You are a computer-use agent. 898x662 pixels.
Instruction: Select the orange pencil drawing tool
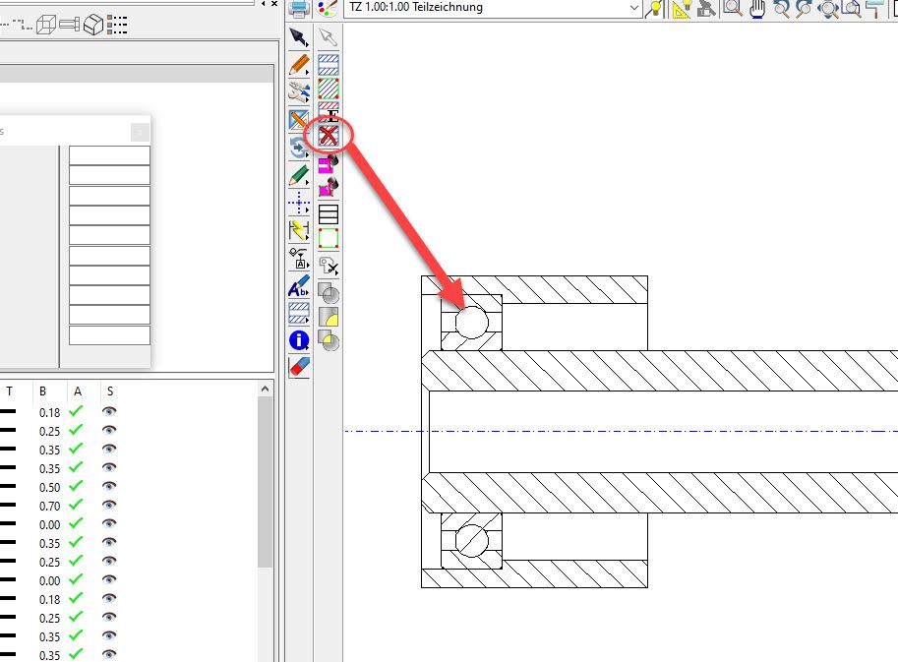299,66
